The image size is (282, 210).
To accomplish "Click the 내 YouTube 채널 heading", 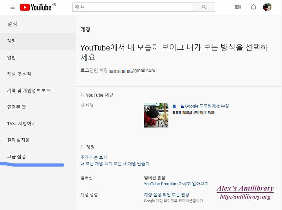I will point(97,95).
